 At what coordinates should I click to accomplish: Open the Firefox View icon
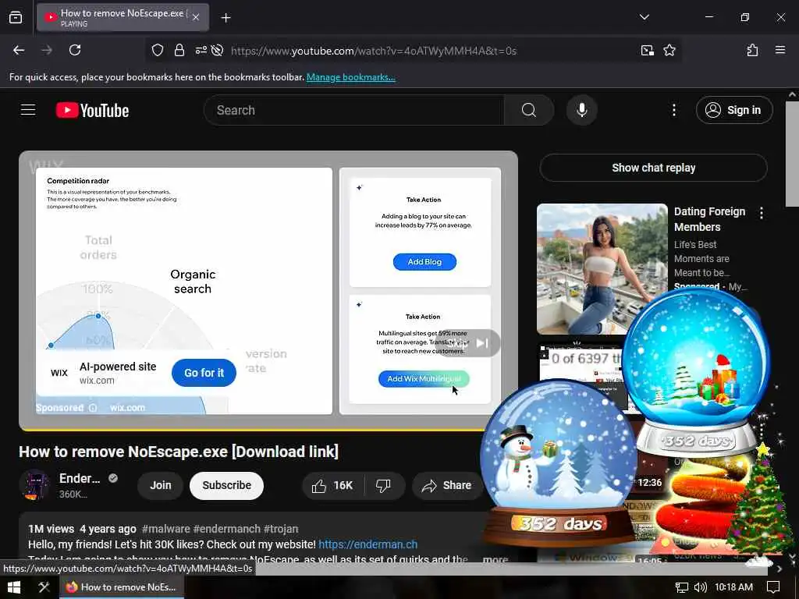(16, 17)
